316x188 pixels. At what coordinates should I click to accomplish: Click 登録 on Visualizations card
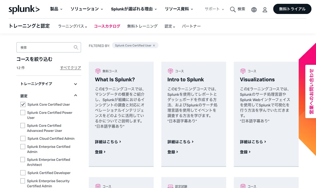245,152
